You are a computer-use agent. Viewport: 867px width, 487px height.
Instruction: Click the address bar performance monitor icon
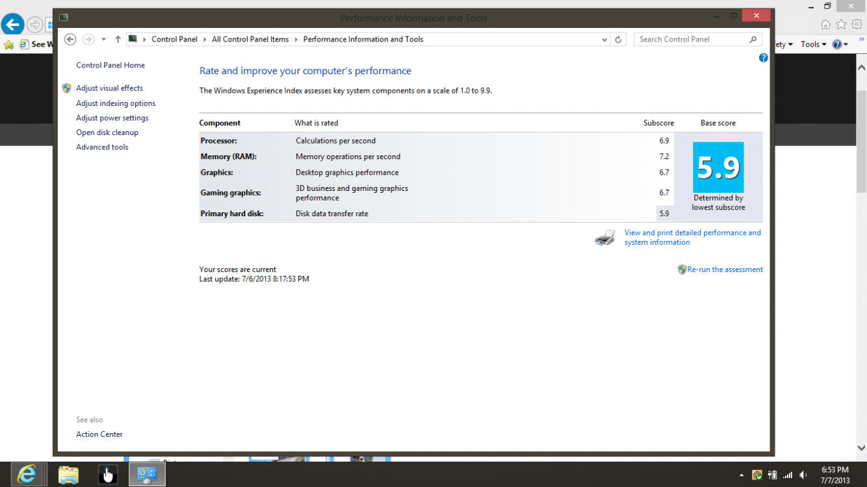click(133, 39)
